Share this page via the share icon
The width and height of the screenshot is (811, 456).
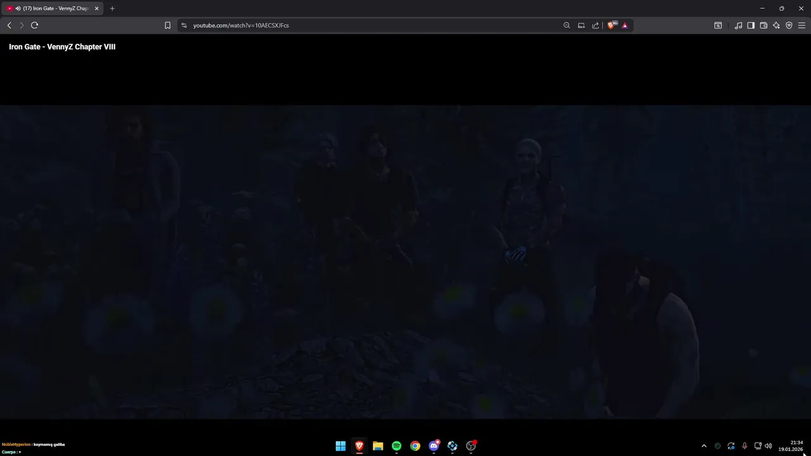click(596, 25)
